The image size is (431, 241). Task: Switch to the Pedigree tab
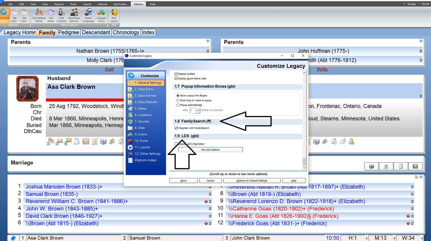click(69, 32)
